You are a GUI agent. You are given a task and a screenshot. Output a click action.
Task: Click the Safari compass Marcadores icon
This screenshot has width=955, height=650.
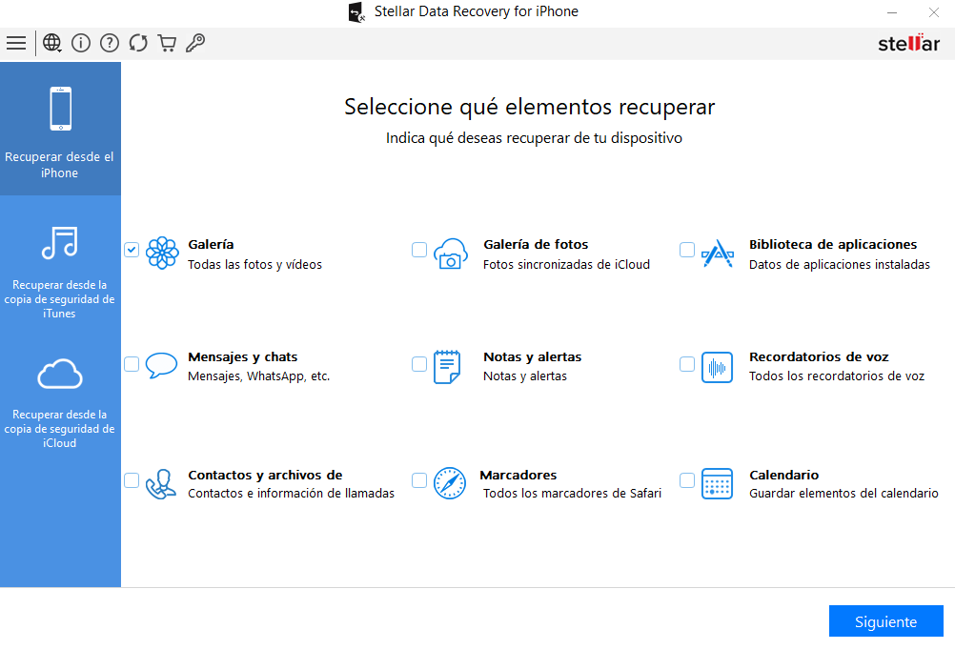click(x=449, y=483)
